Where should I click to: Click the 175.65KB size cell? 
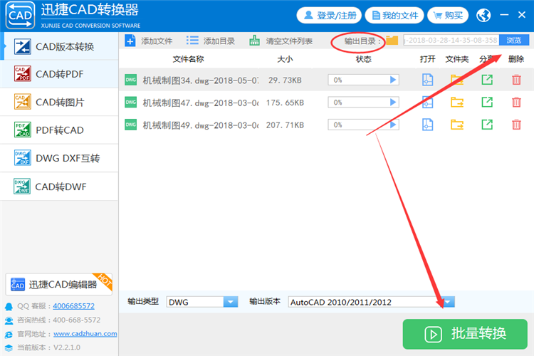tap(285, 103)
